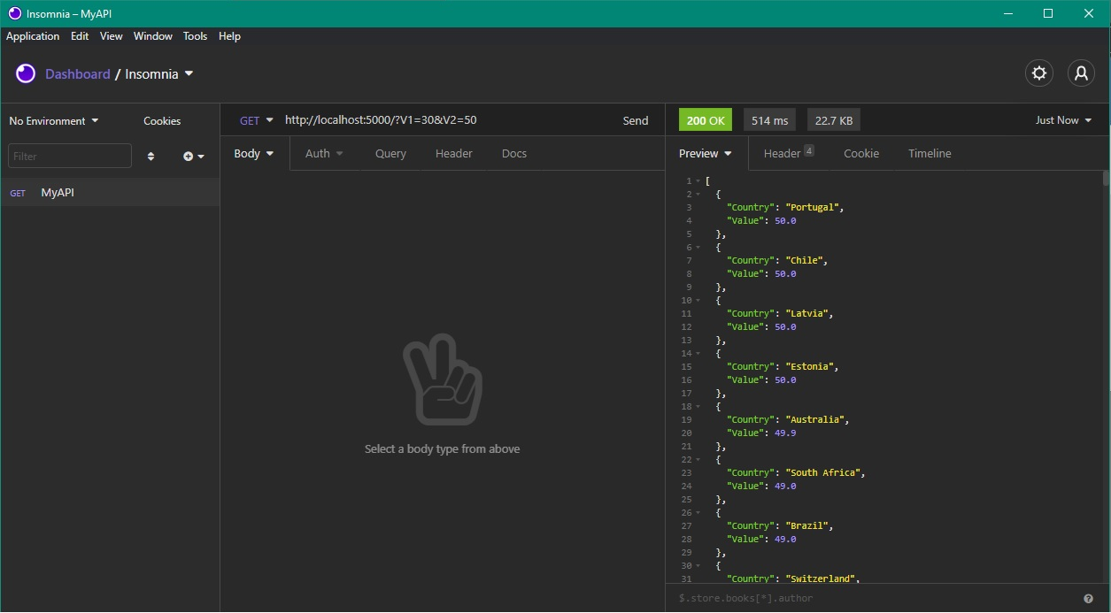Screen dimensions: 1111x613
Task: Click the 200 OK status badge
Action: (x=706, y=119)
